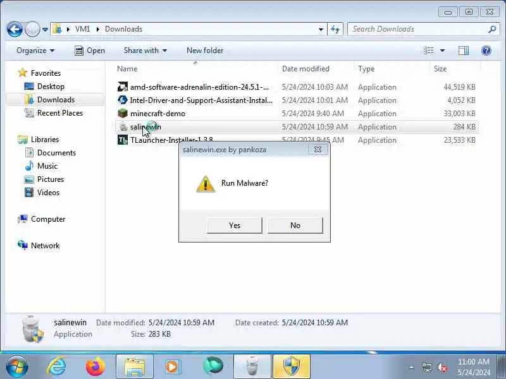Click Downloads in the address bar path
This screenshot has height=379, width=506.
tap(123, 29)
